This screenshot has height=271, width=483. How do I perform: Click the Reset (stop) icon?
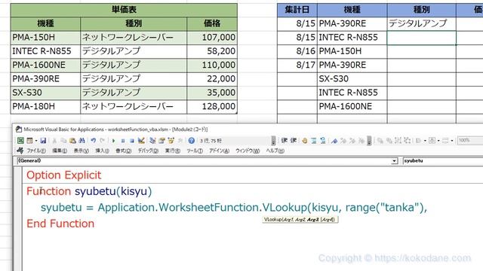pos(132,141)
